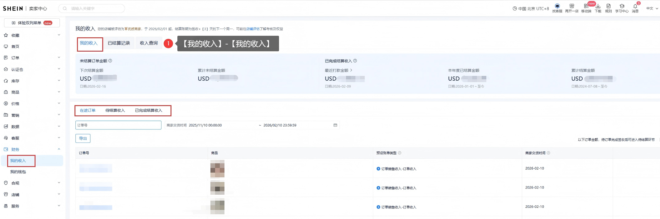Click 日期:2026-02-16 under 下次结算金额
660x219 pixels.
93,86
